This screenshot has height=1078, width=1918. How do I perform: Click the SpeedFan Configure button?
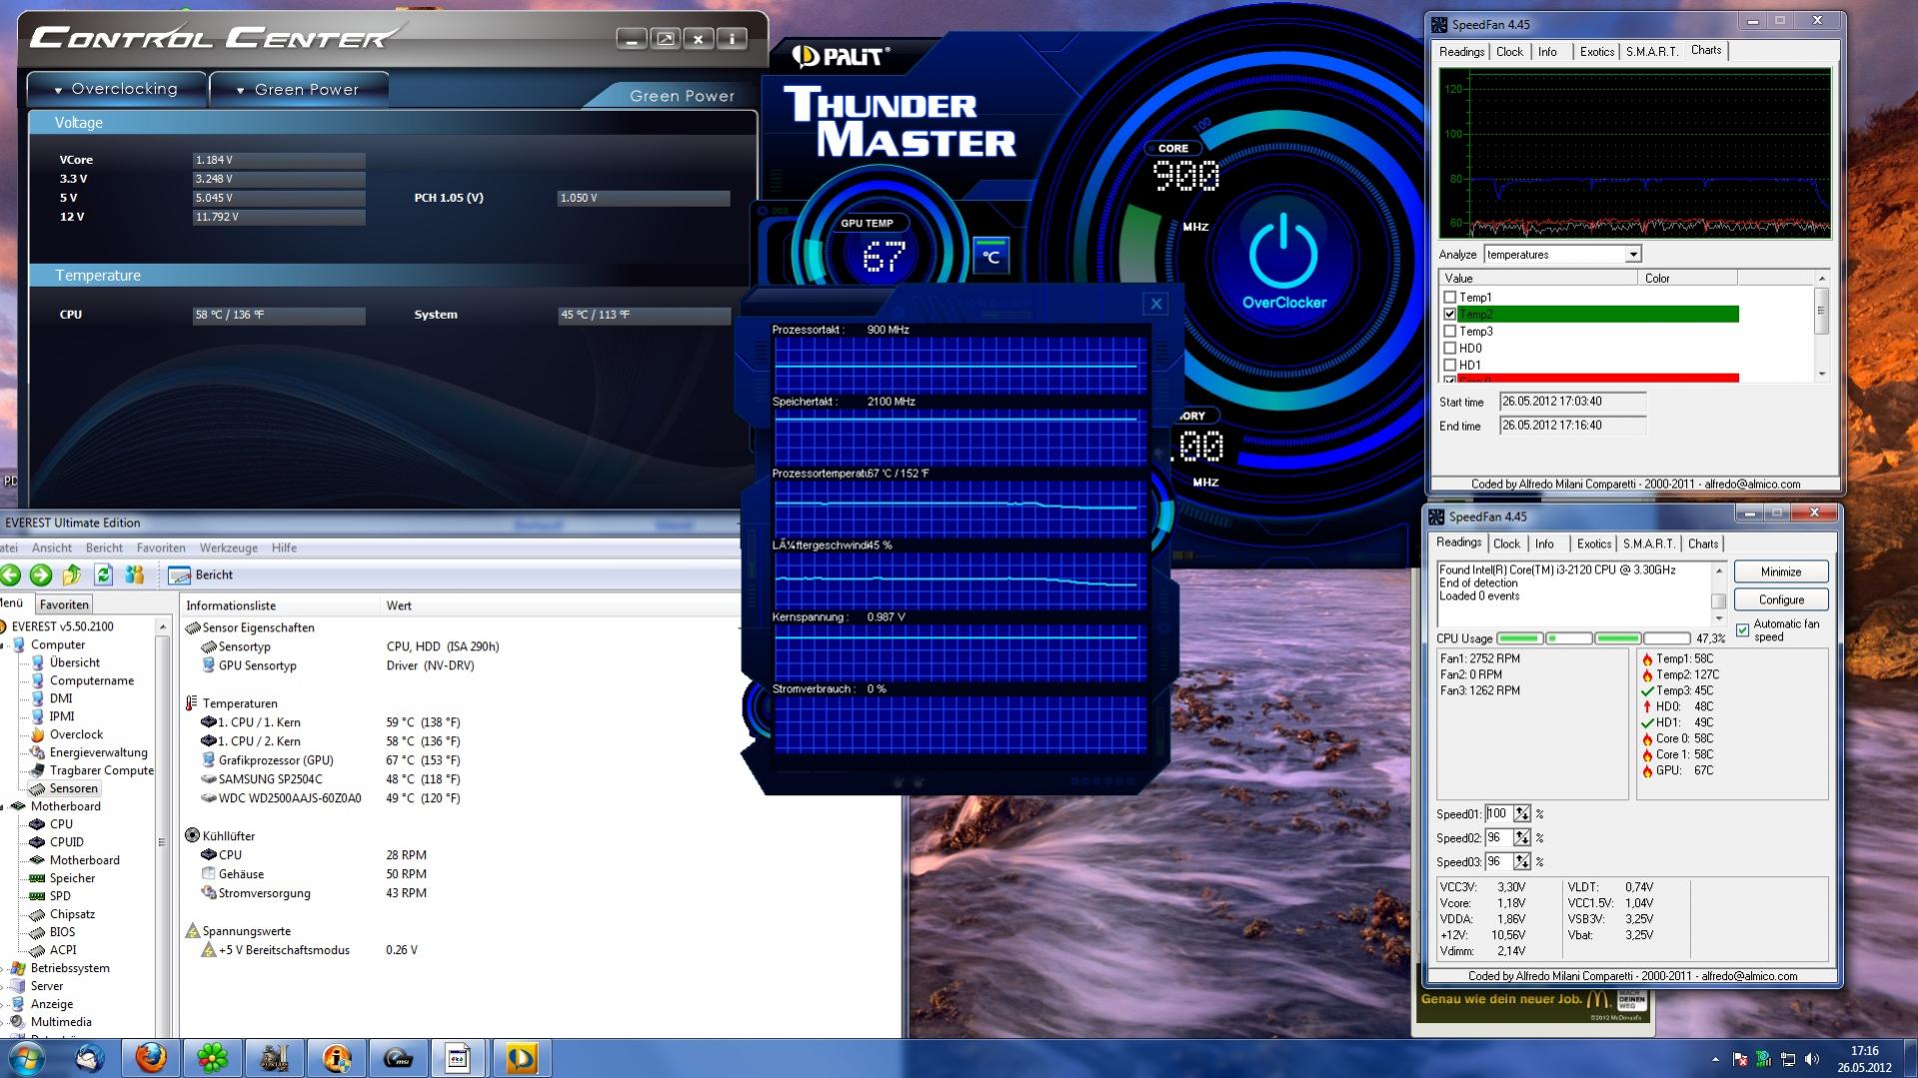[1781, 599]
